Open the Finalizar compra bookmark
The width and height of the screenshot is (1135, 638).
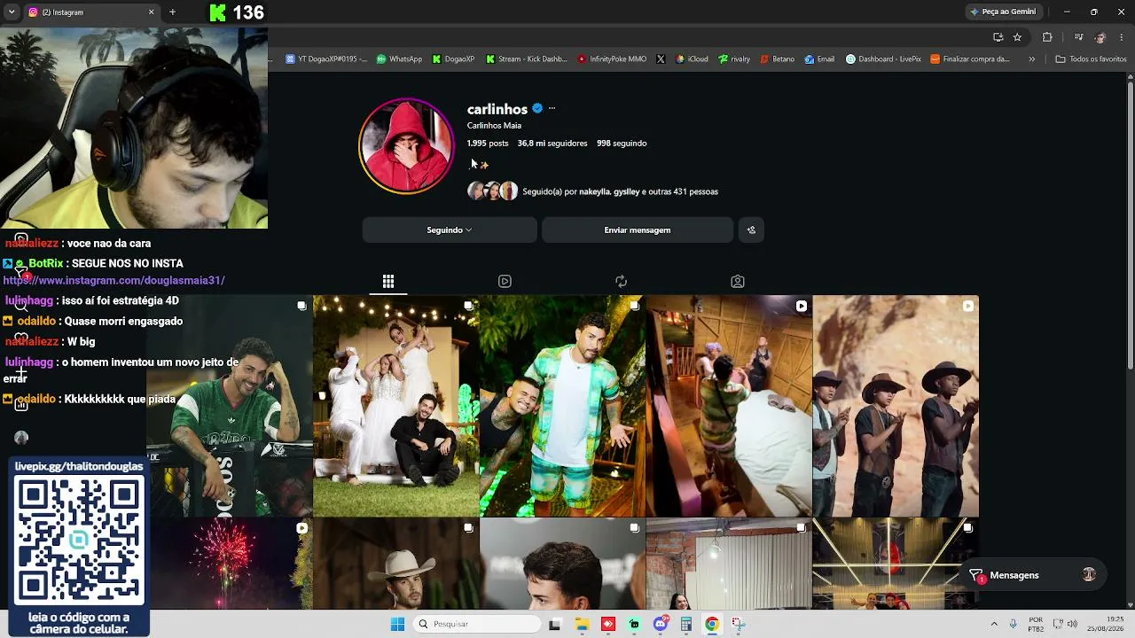coord(970,59)
